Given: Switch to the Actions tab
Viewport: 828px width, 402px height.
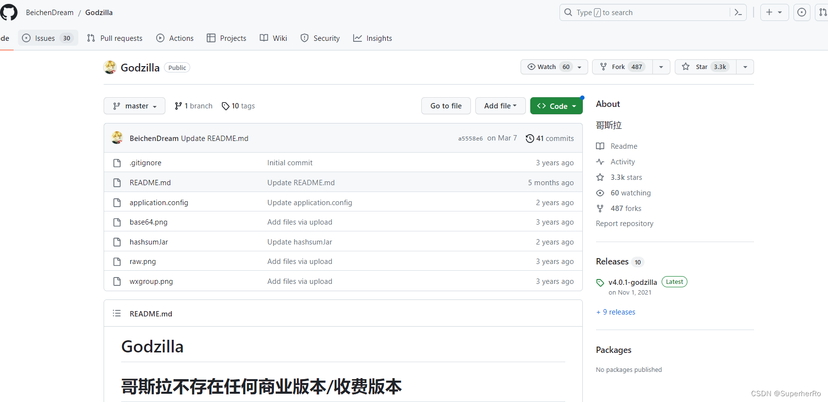Looking at the screenshot, I should coord(175,38).
